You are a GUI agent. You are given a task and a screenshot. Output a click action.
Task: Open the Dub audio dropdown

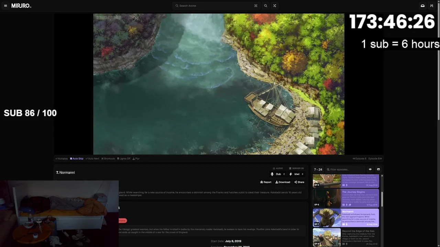click(x=278, y=174)
